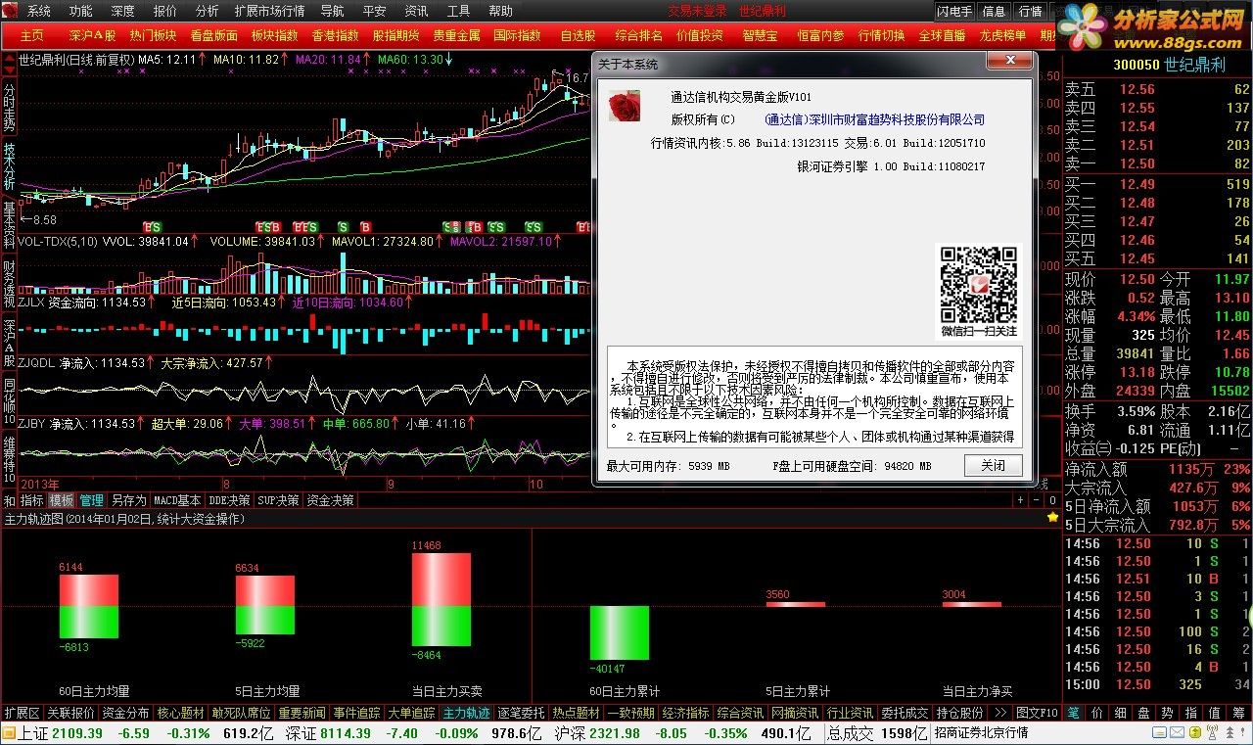This screenshot has width=1253, height=745.
Task: Click the signal antenna icon in the status bar
Action: point(1212,732)
